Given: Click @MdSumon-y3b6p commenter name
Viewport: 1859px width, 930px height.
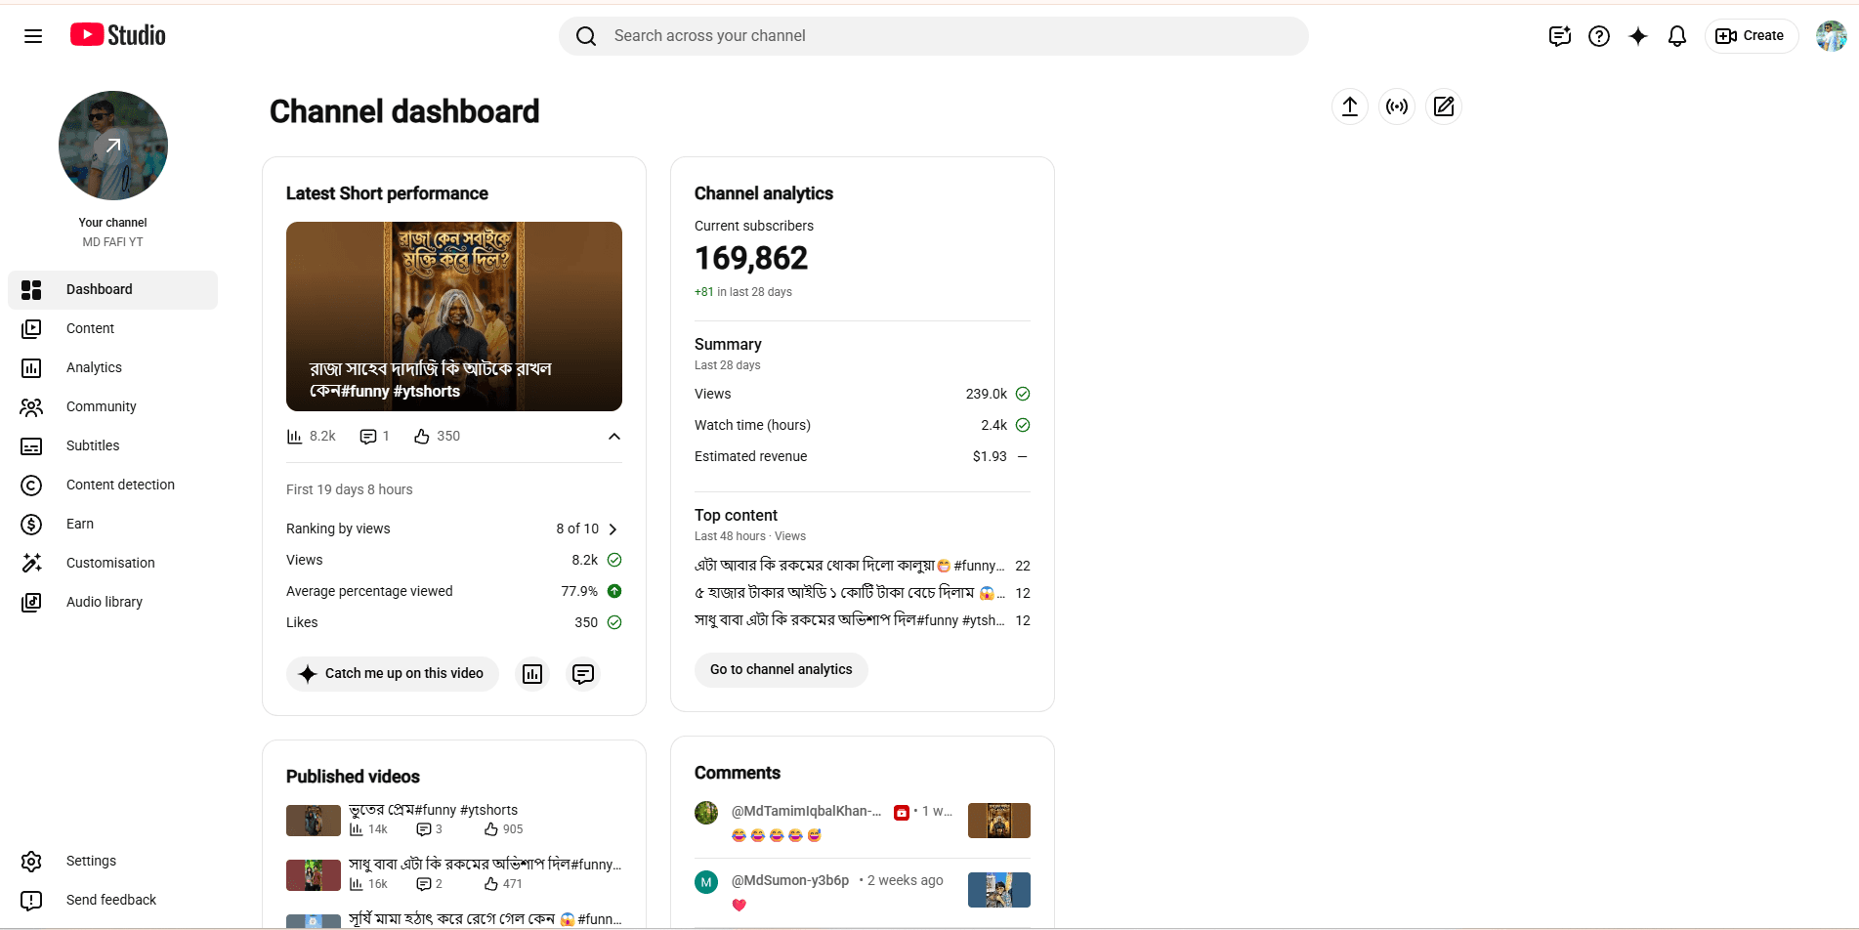Looking at the screenshot, I should click(x=790, y=880).
